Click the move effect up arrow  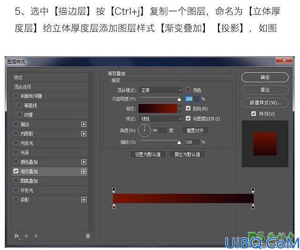tap(26, 236)
